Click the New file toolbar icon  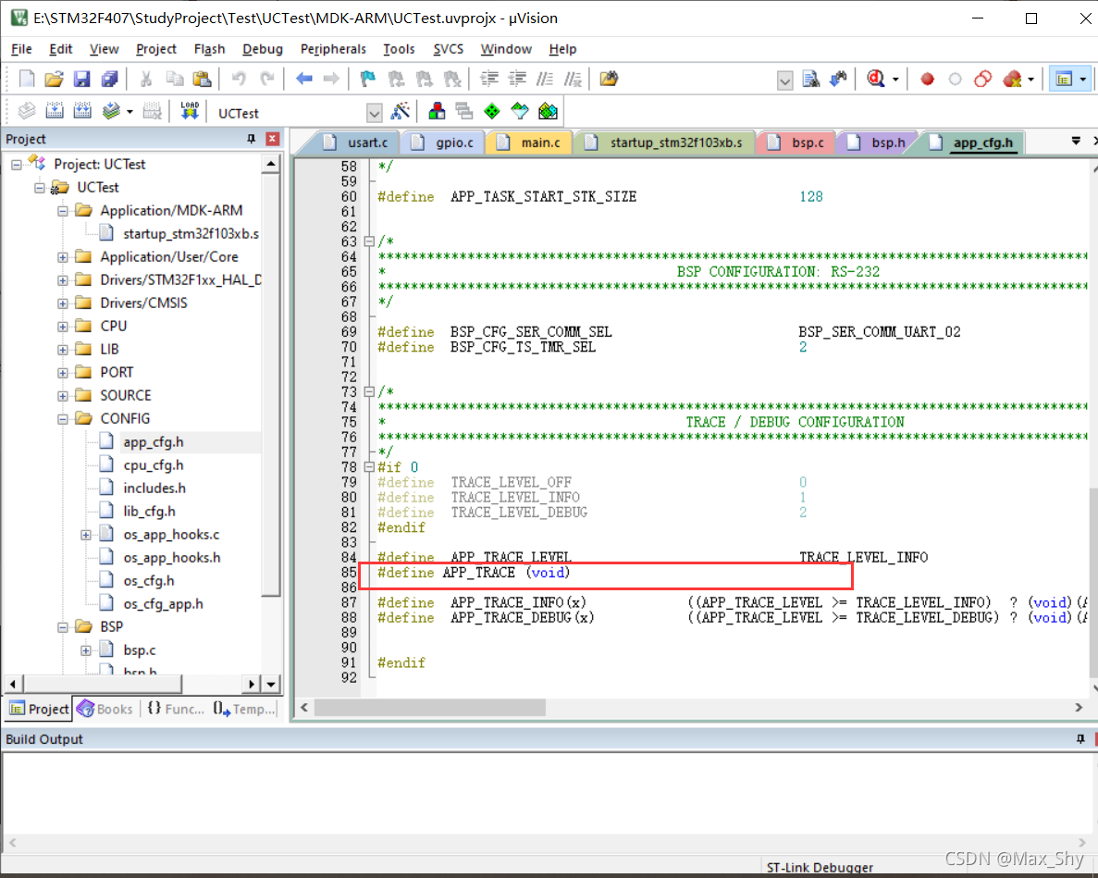[x=27, y=79]
